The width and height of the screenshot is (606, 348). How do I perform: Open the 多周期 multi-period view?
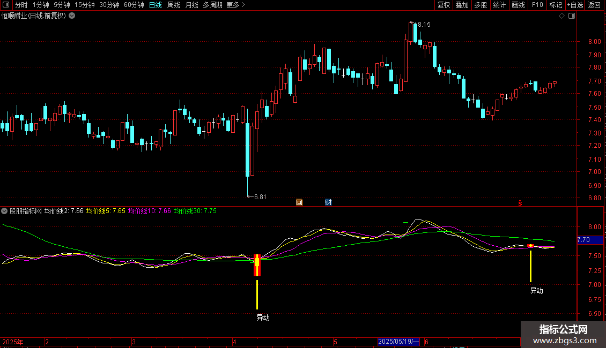coord(212,5)
